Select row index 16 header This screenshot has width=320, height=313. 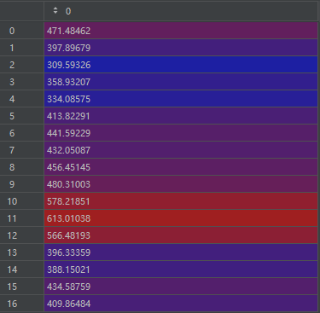tap(22, 304)
